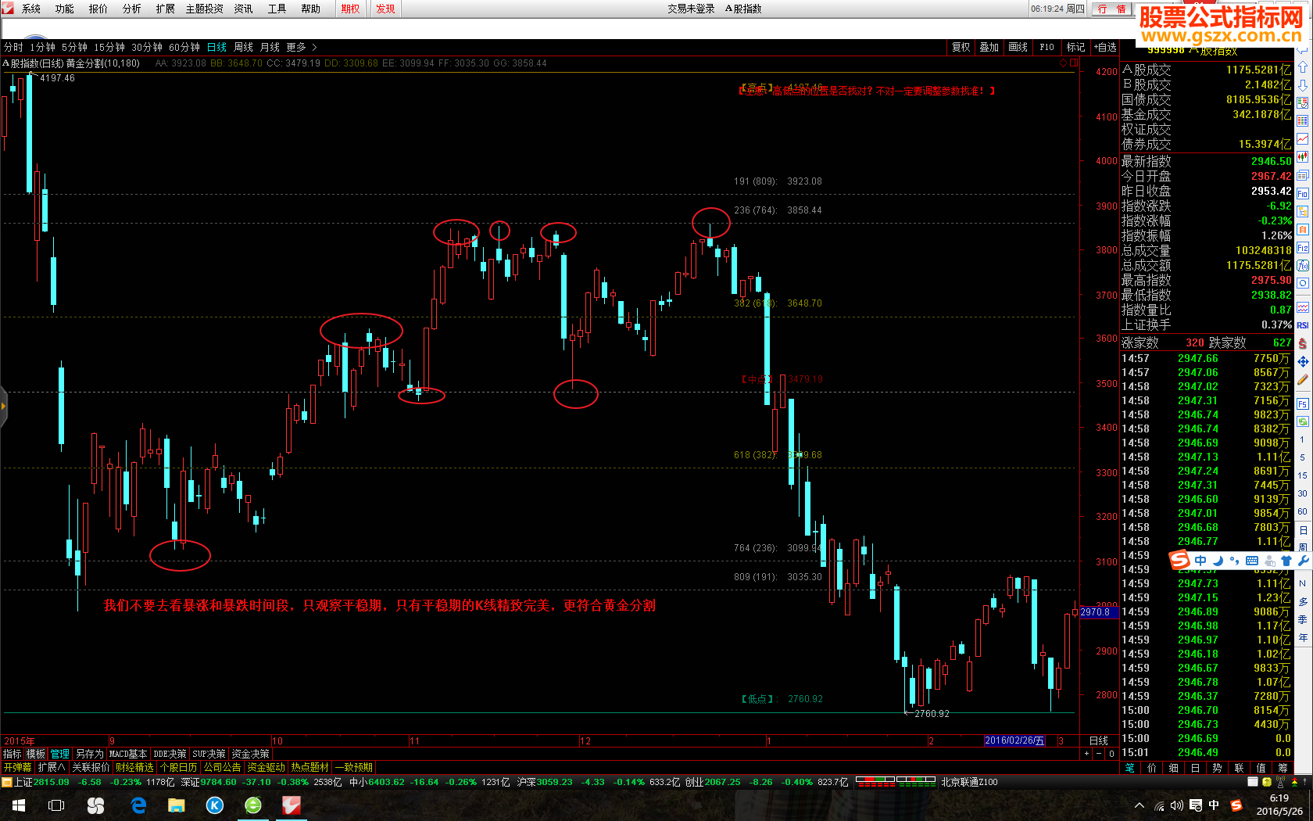
Task: Select the 月线 period tab
Action: (x=270, y=47)
